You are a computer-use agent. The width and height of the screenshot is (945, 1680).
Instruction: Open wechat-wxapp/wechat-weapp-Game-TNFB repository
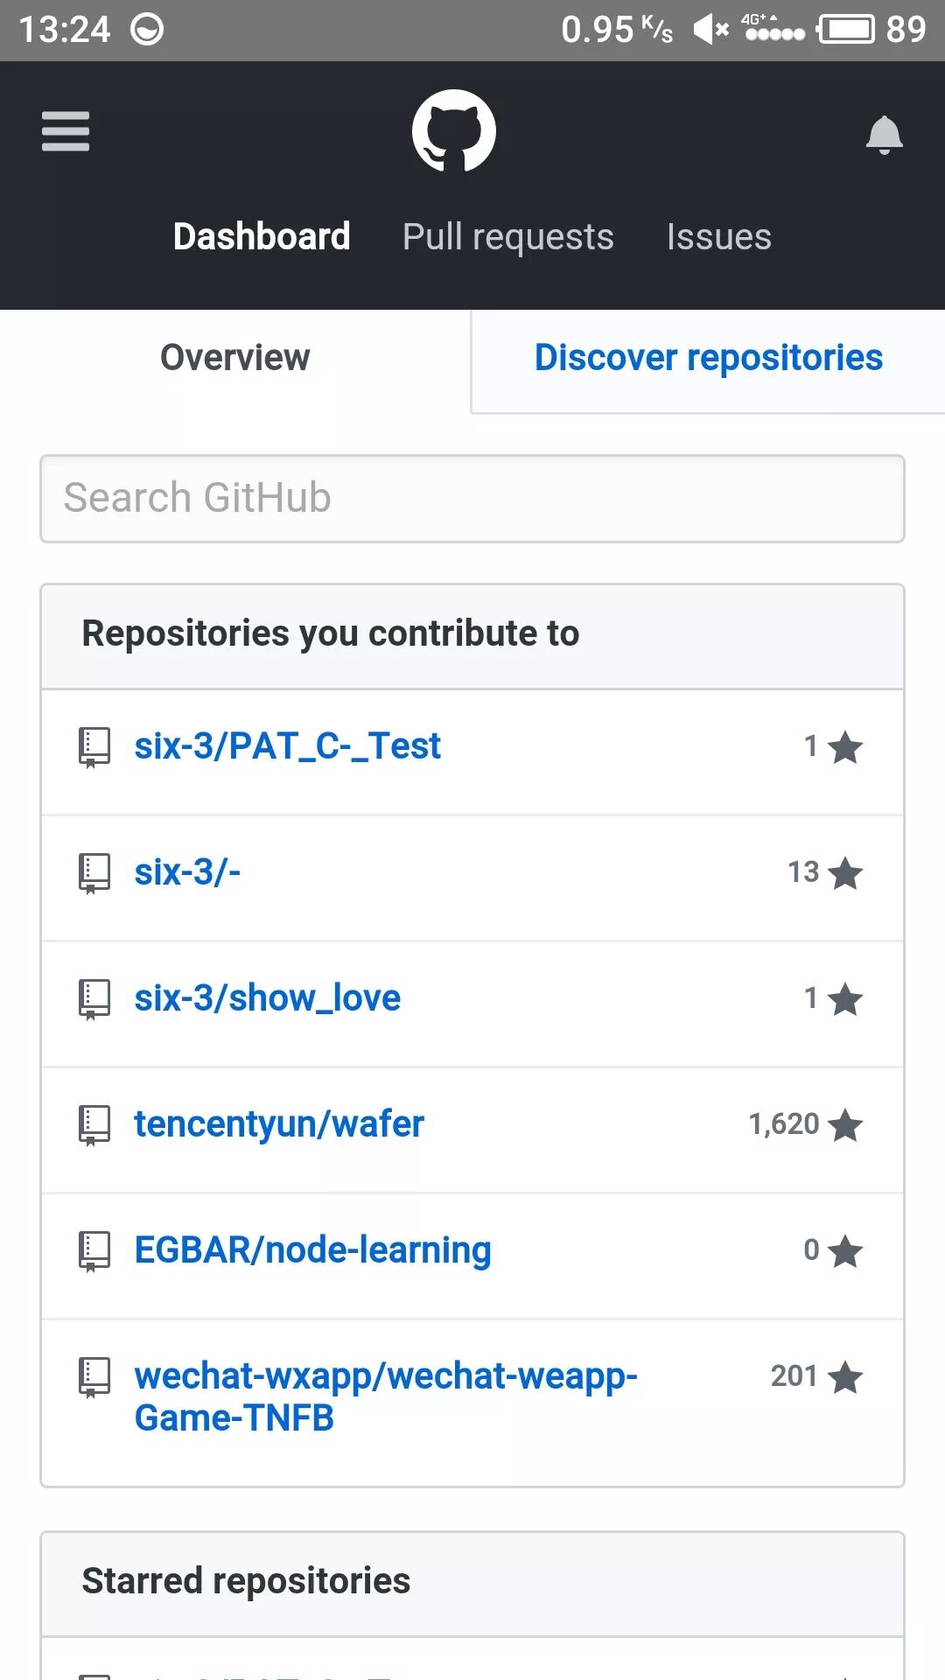click(x=385, y=1396)
